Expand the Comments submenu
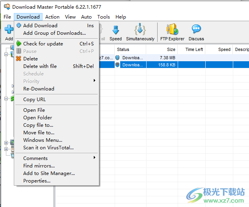The image size is (249, 207). click(x=56, y=158)
